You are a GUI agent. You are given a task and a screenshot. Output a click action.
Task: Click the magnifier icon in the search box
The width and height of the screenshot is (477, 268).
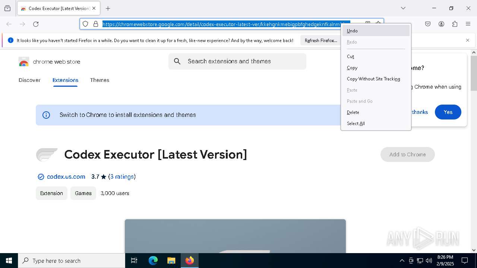pos(177,61)
